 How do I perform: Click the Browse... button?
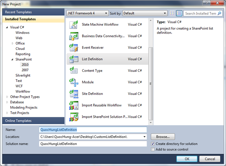coord(163,137)
